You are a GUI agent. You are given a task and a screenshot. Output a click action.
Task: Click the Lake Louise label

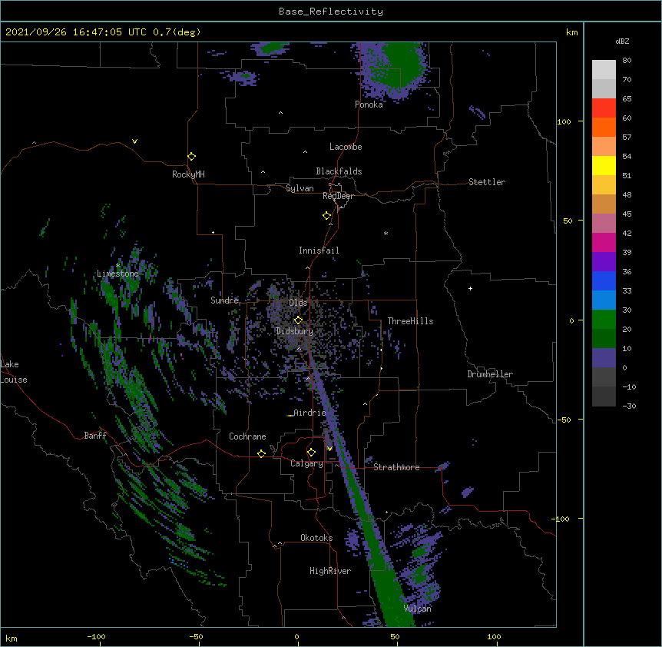14,372
